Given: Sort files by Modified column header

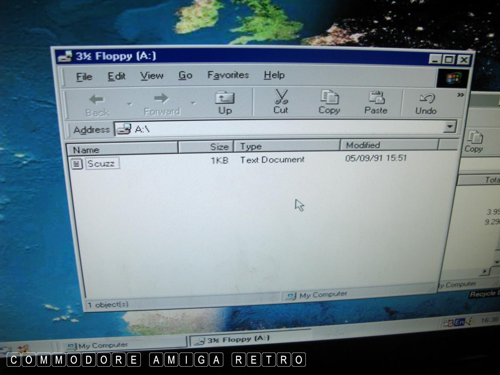Looking at the screenshot, I should coord(388,145).
